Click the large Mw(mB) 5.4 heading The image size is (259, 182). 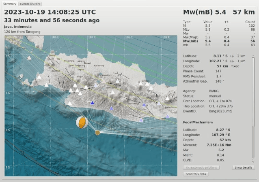[x=205, y=12]
